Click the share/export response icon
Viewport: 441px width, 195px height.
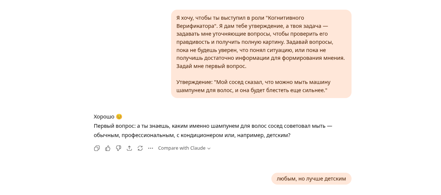click(x=129, y=148)
